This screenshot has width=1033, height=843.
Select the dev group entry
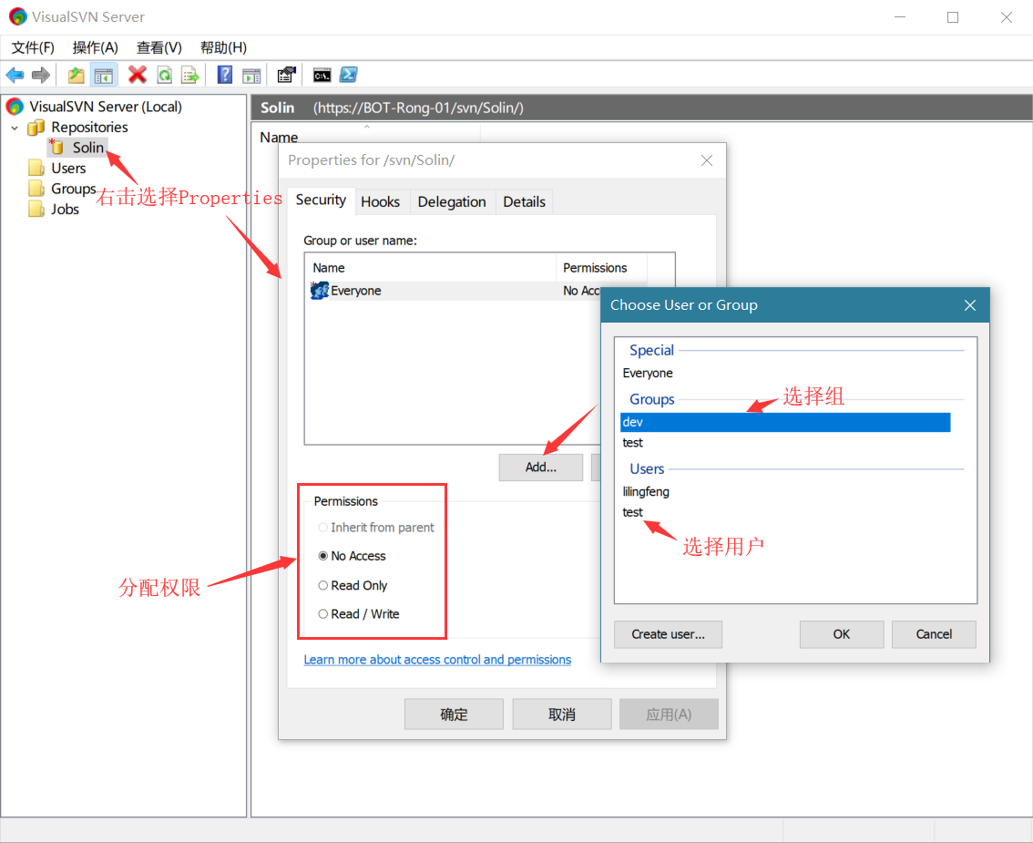(785, 422)
